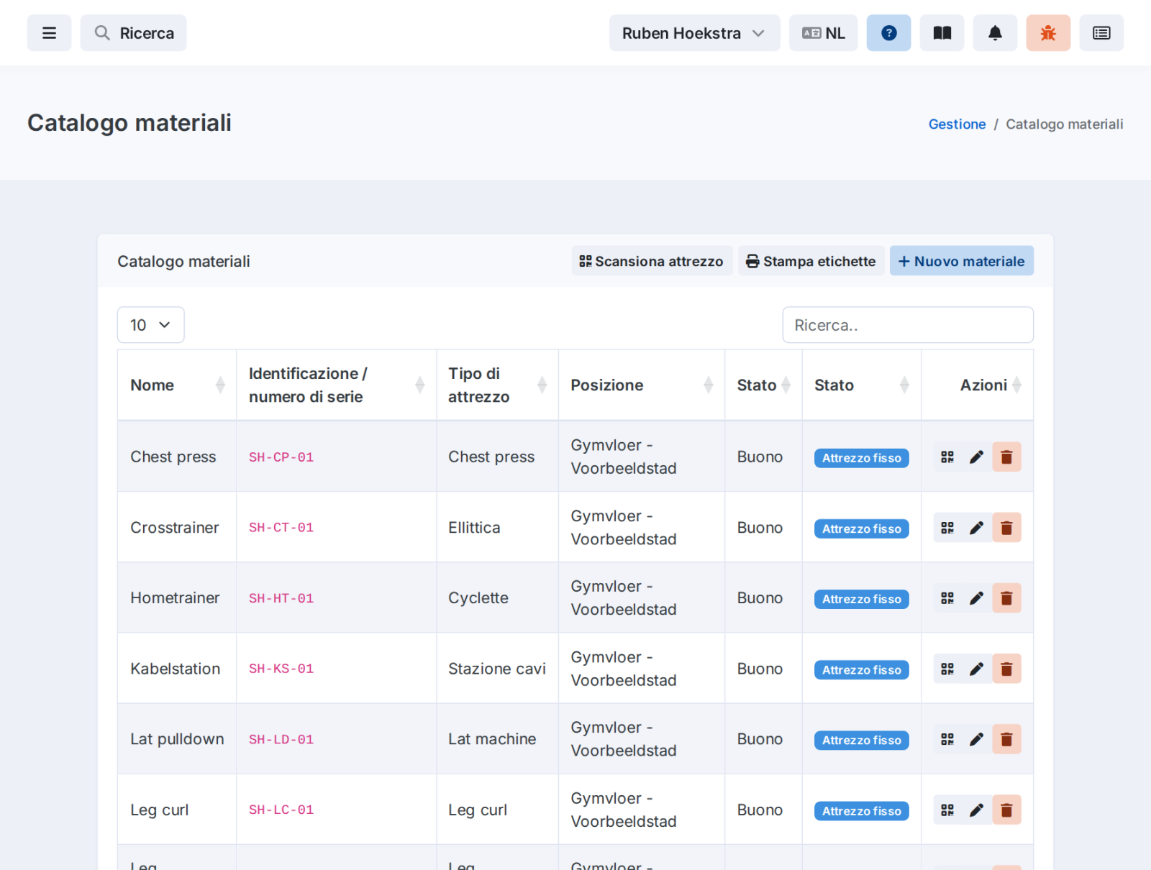Edit the Lat pulldown entry
This screenshot has height=870, width=1151.
[x=976, y=739]
